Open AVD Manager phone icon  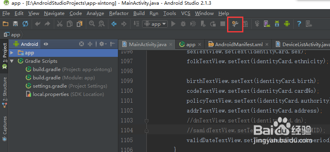pyautogui.click(x=267, y=24)
